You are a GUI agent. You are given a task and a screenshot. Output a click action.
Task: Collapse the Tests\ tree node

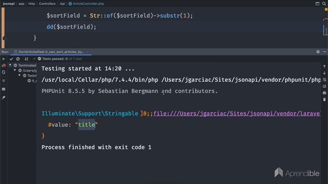(x=19, y=75)
